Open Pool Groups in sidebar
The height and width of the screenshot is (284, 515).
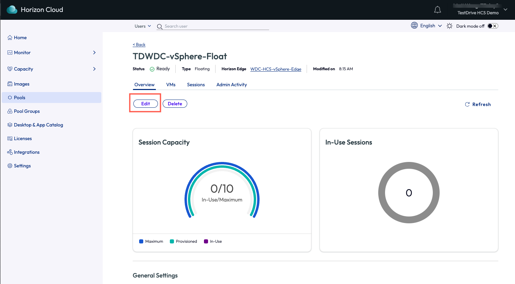point(27,111)
